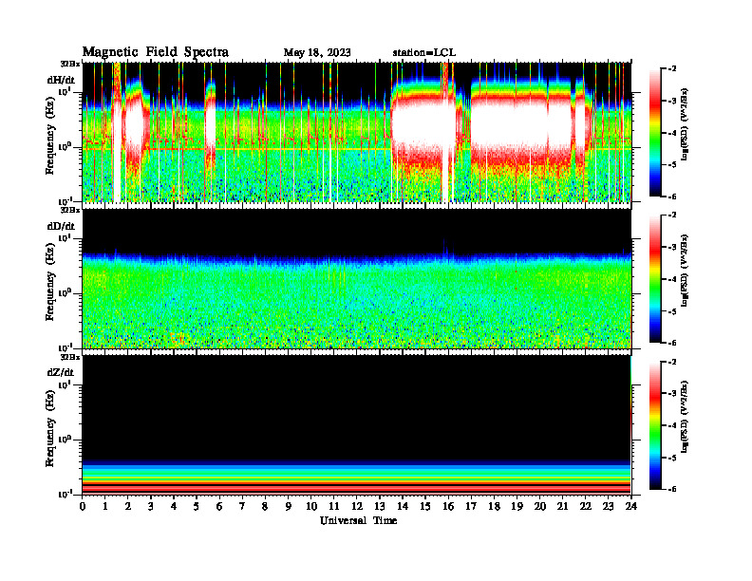This screenshot has height=581, width=752.
Task: Click the color scale bar beside dH/dt panel
Action: click(655, 132)
